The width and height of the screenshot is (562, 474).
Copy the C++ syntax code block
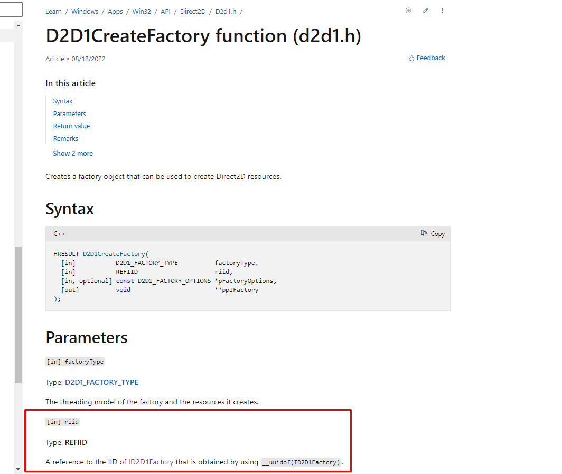433,234
